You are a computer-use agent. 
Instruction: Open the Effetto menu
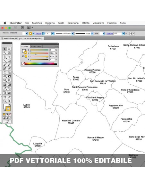[86, 23]
